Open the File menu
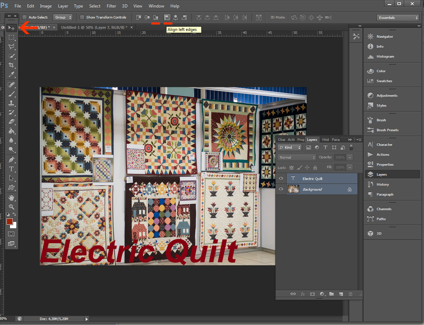The height and width of the screenshot is (325, 424). pos(18,6)
